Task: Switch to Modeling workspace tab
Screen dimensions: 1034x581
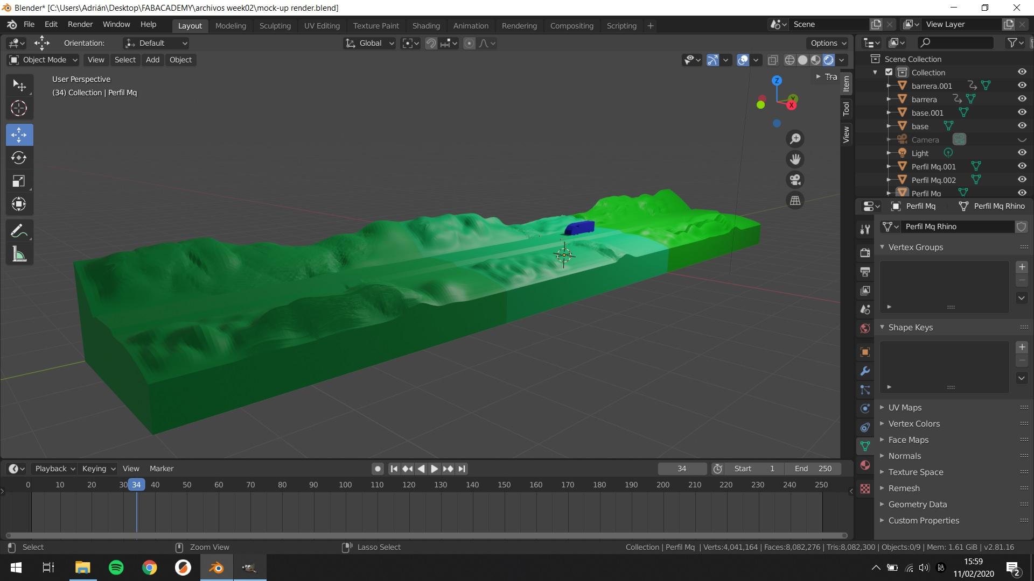Action: (x=230, y=26)
